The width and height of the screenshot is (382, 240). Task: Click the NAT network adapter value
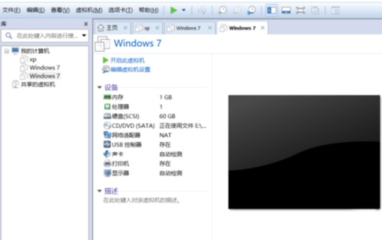165,135
